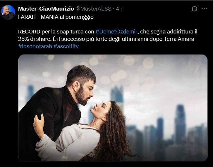Enlarge the attached couple photo

(113, 108)
